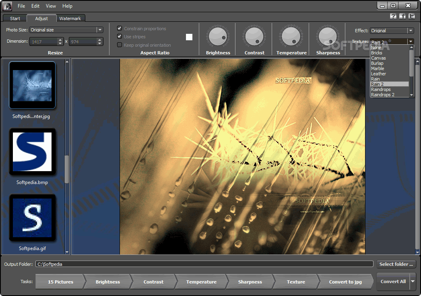Choose Bricks texture
Image resolution: width=421 pixels, height=296 pixels.
point(390,53)
